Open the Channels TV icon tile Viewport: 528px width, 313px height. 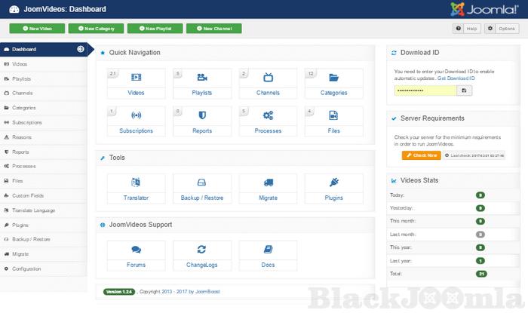[x=268, y=78]
